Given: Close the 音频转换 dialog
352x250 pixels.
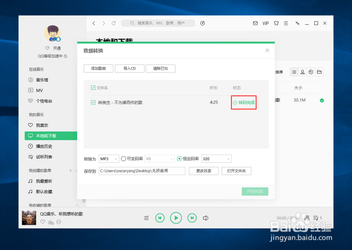Looking at the screenshot, I should click(267, 50).
